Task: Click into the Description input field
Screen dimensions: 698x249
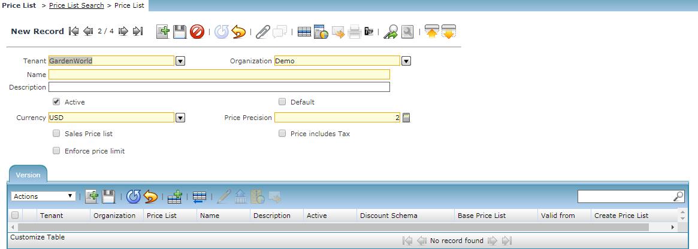Action: (x=219, y=87)
